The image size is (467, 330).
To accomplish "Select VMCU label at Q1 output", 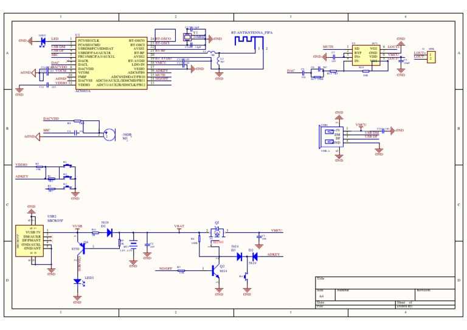I will 277,230.
